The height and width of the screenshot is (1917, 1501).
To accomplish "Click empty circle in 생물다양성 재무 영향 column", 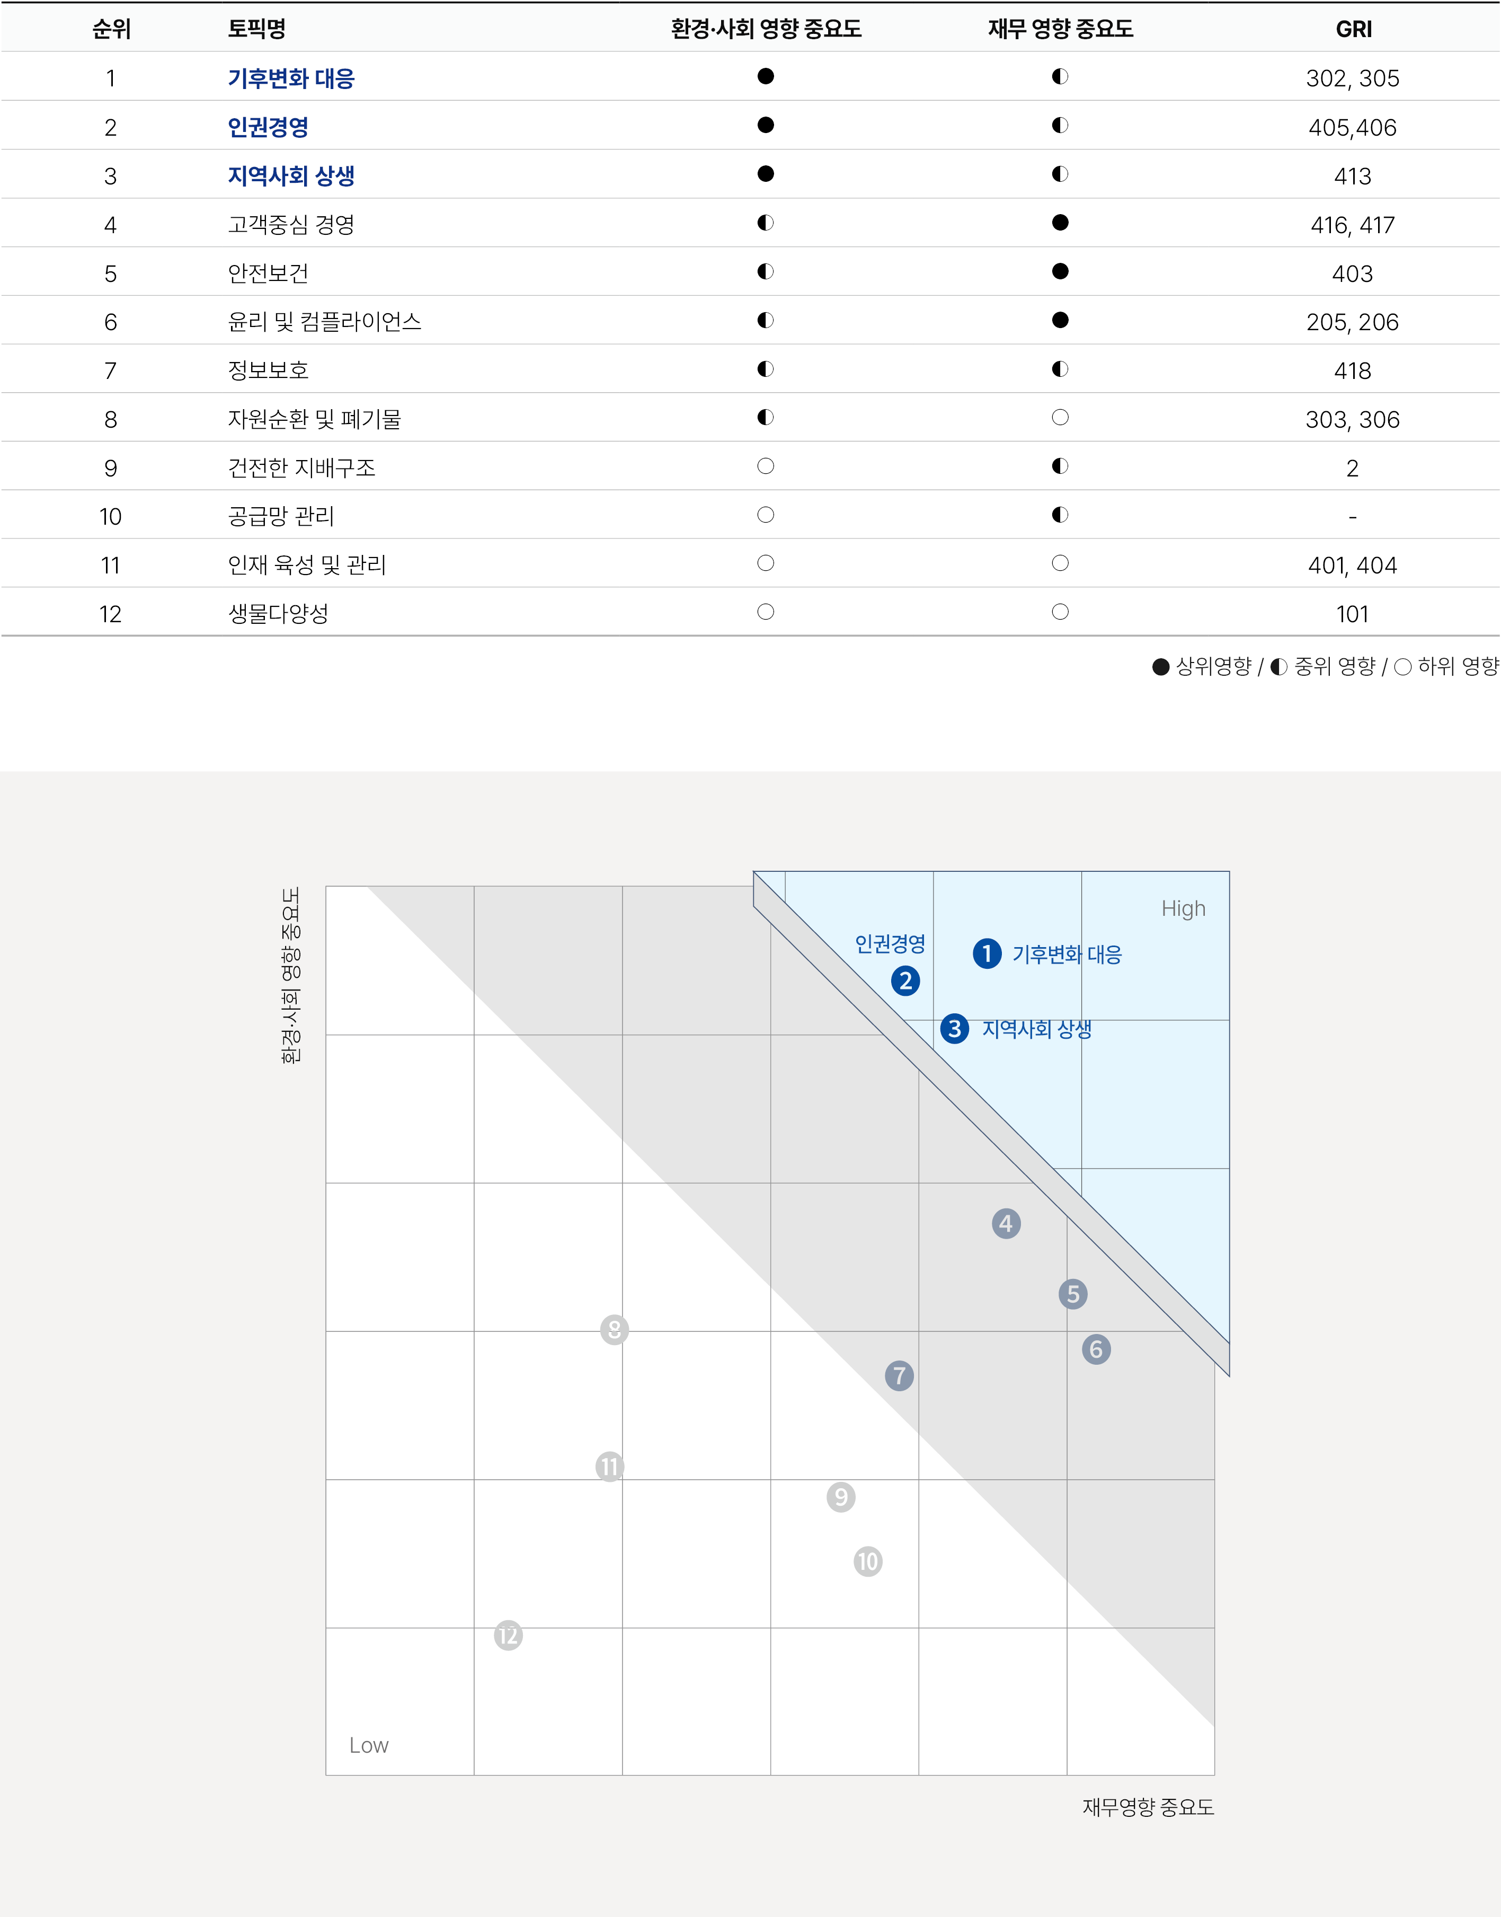I will 1060,612.
